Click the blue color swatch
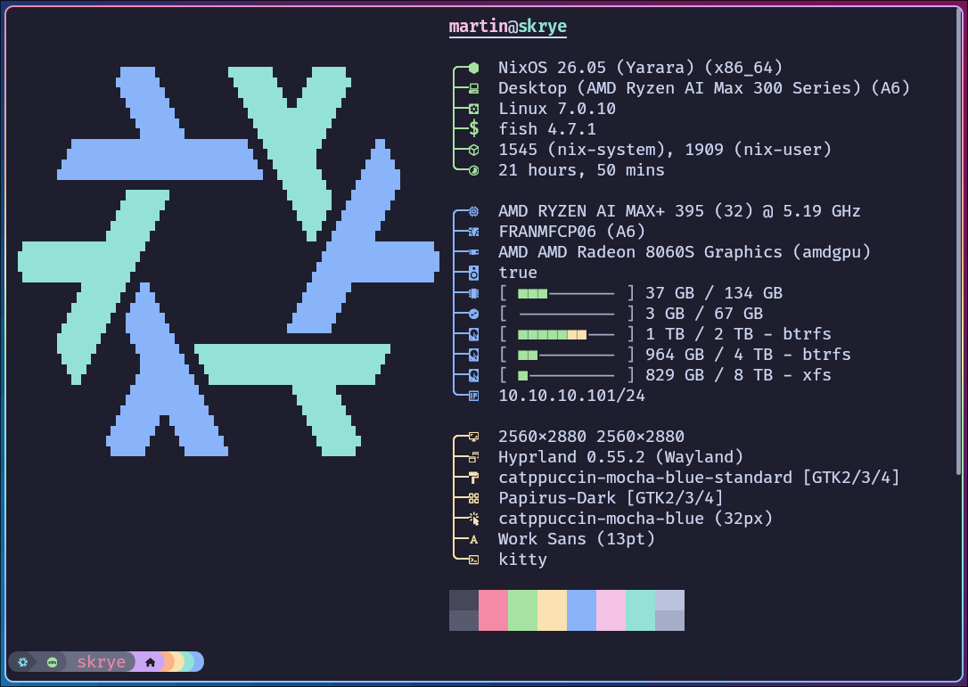The height and width of the screenshot is (687, 968). (x=581, y=610)
